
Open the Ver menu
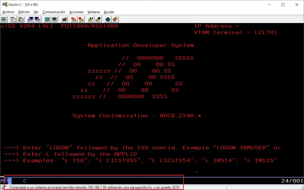click(x=36, y=12)
